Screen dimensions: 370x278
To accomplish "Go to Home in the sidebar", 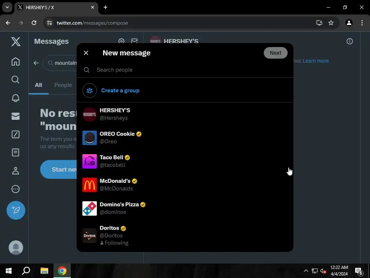I will (x=16, y=62).
